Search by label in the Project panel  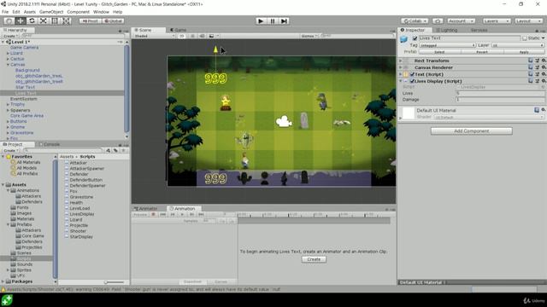point(115,150)
